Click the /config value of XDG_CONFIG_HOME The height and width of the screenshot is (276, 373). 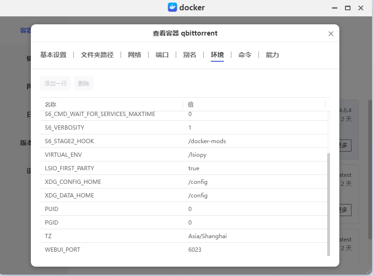point(198,182)
